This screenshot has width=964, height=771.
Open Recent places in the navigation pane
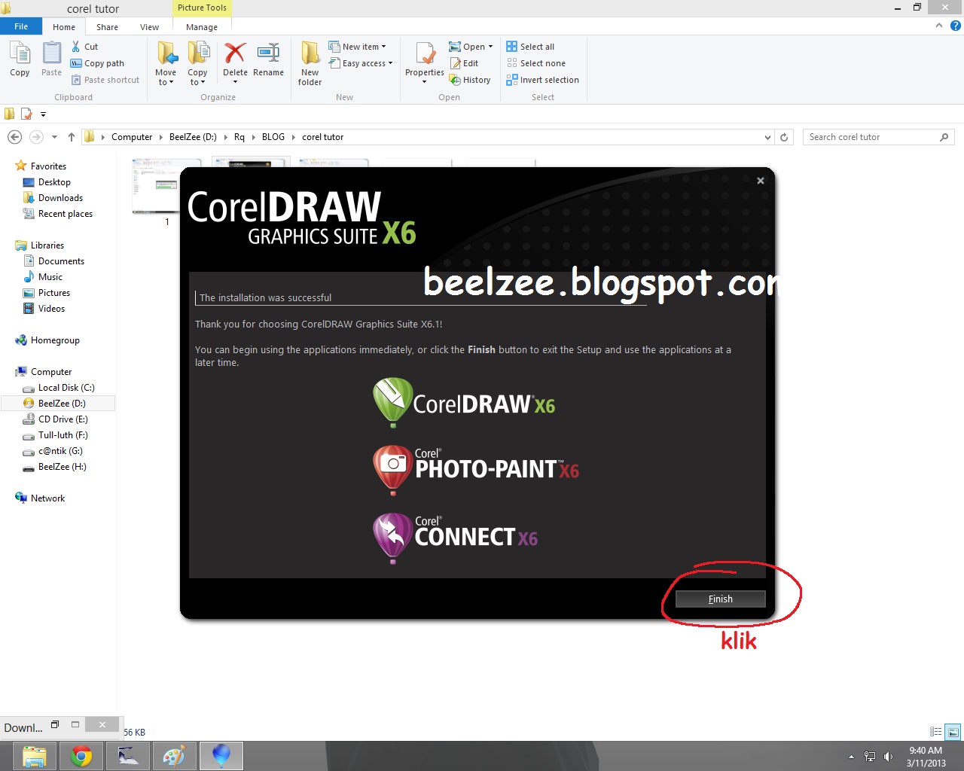66,214
